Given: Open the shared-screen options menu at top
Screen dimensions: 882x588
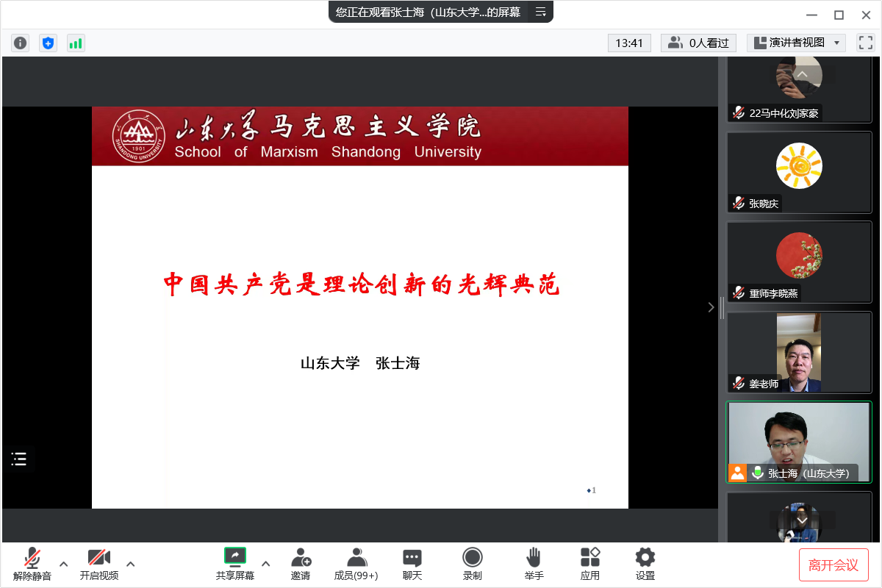Looking at the screenshot, I should (x=541, y=12).
